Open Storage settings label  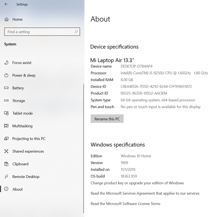click(x=19, y=101)
